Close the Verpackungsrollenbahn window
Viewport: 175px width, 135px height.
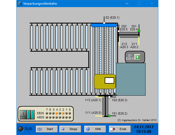(152, 4)
